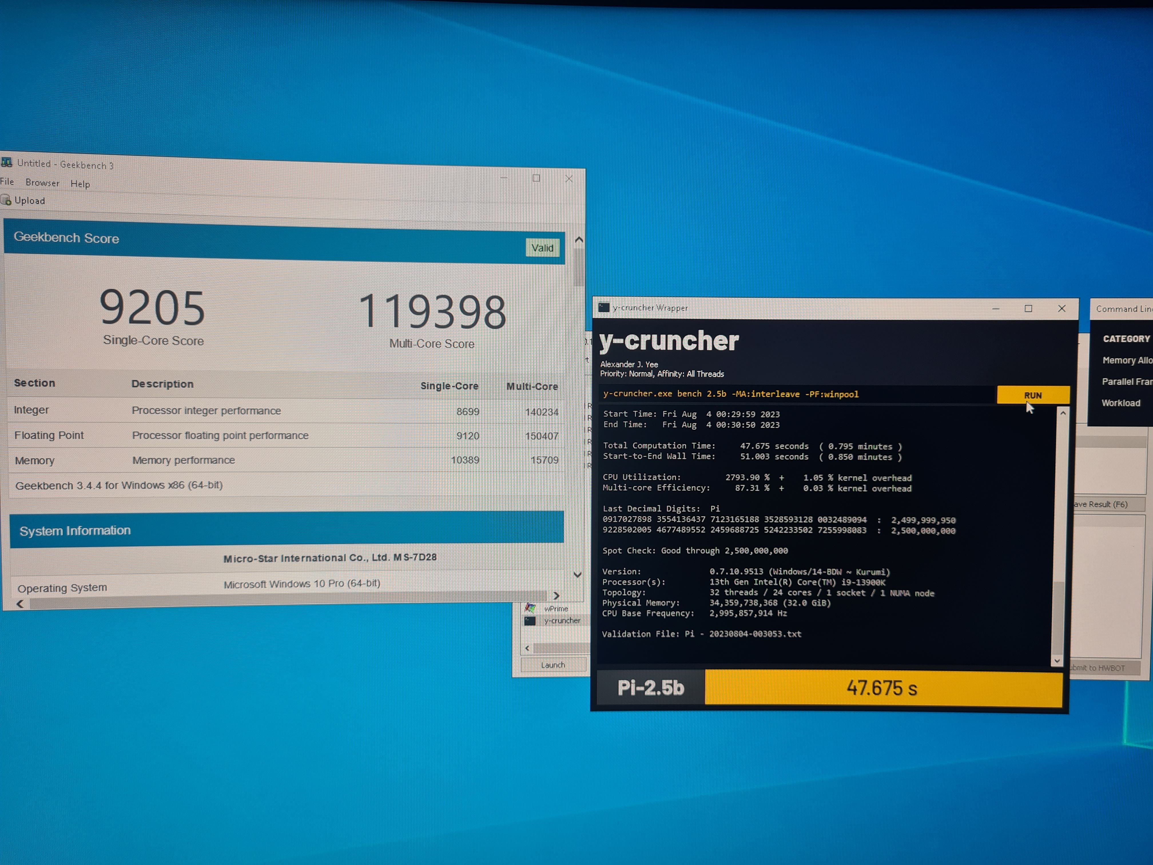The height and width of the screenshot is (865, 1153).
Task: Click the Geekbench horizontal scrollbar left arrow
Action: (20, 604)
